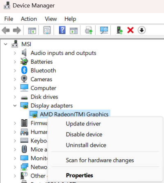Viewport: 164px width, 183px height.
Task: Click the Update device driver toolbar icon
Action: [89, 30]
